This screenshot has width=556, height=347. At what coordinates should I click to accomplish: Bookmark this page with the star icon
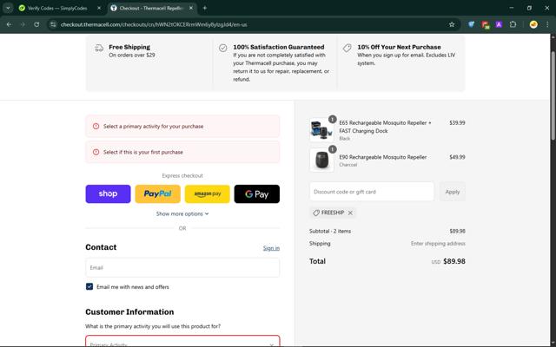(x=452, y=24)
